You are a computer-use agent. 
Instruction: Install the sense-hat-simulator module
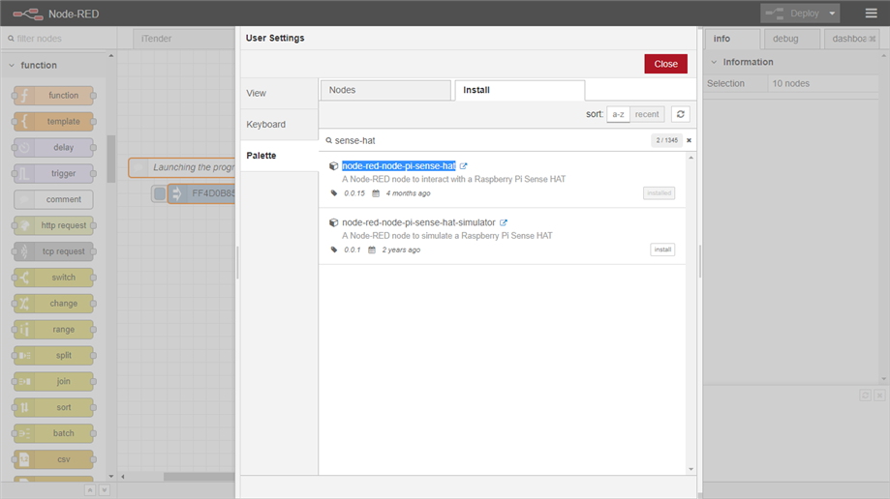pos(662,249)
